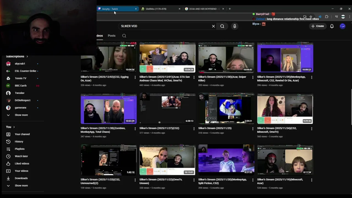Close the Jinnytty - Twitch tab
Viewport: 352px width, 198px height.
click(x=136, y=9)
